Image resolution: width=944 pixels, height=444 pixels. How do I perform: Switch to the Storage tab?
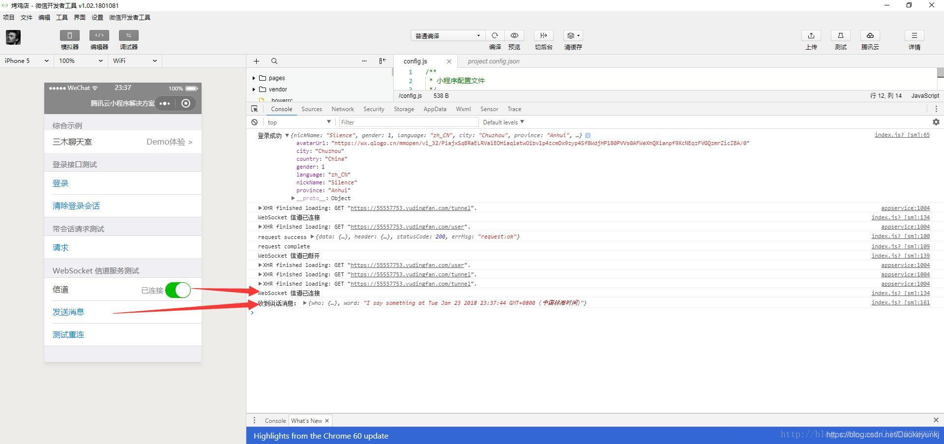pos(404,109)
